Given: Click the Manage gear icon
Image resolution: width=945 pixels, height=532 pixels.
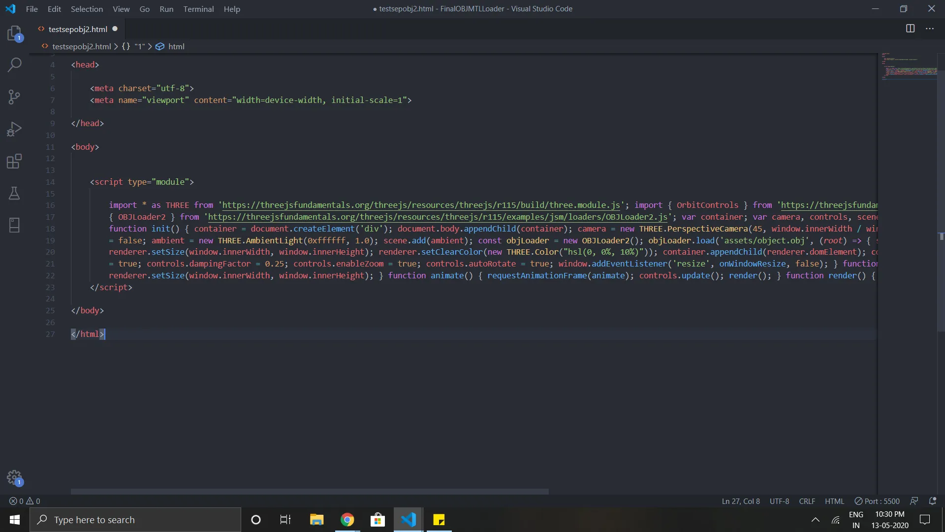Looking at the screenshot, I should tap(14, 477).
